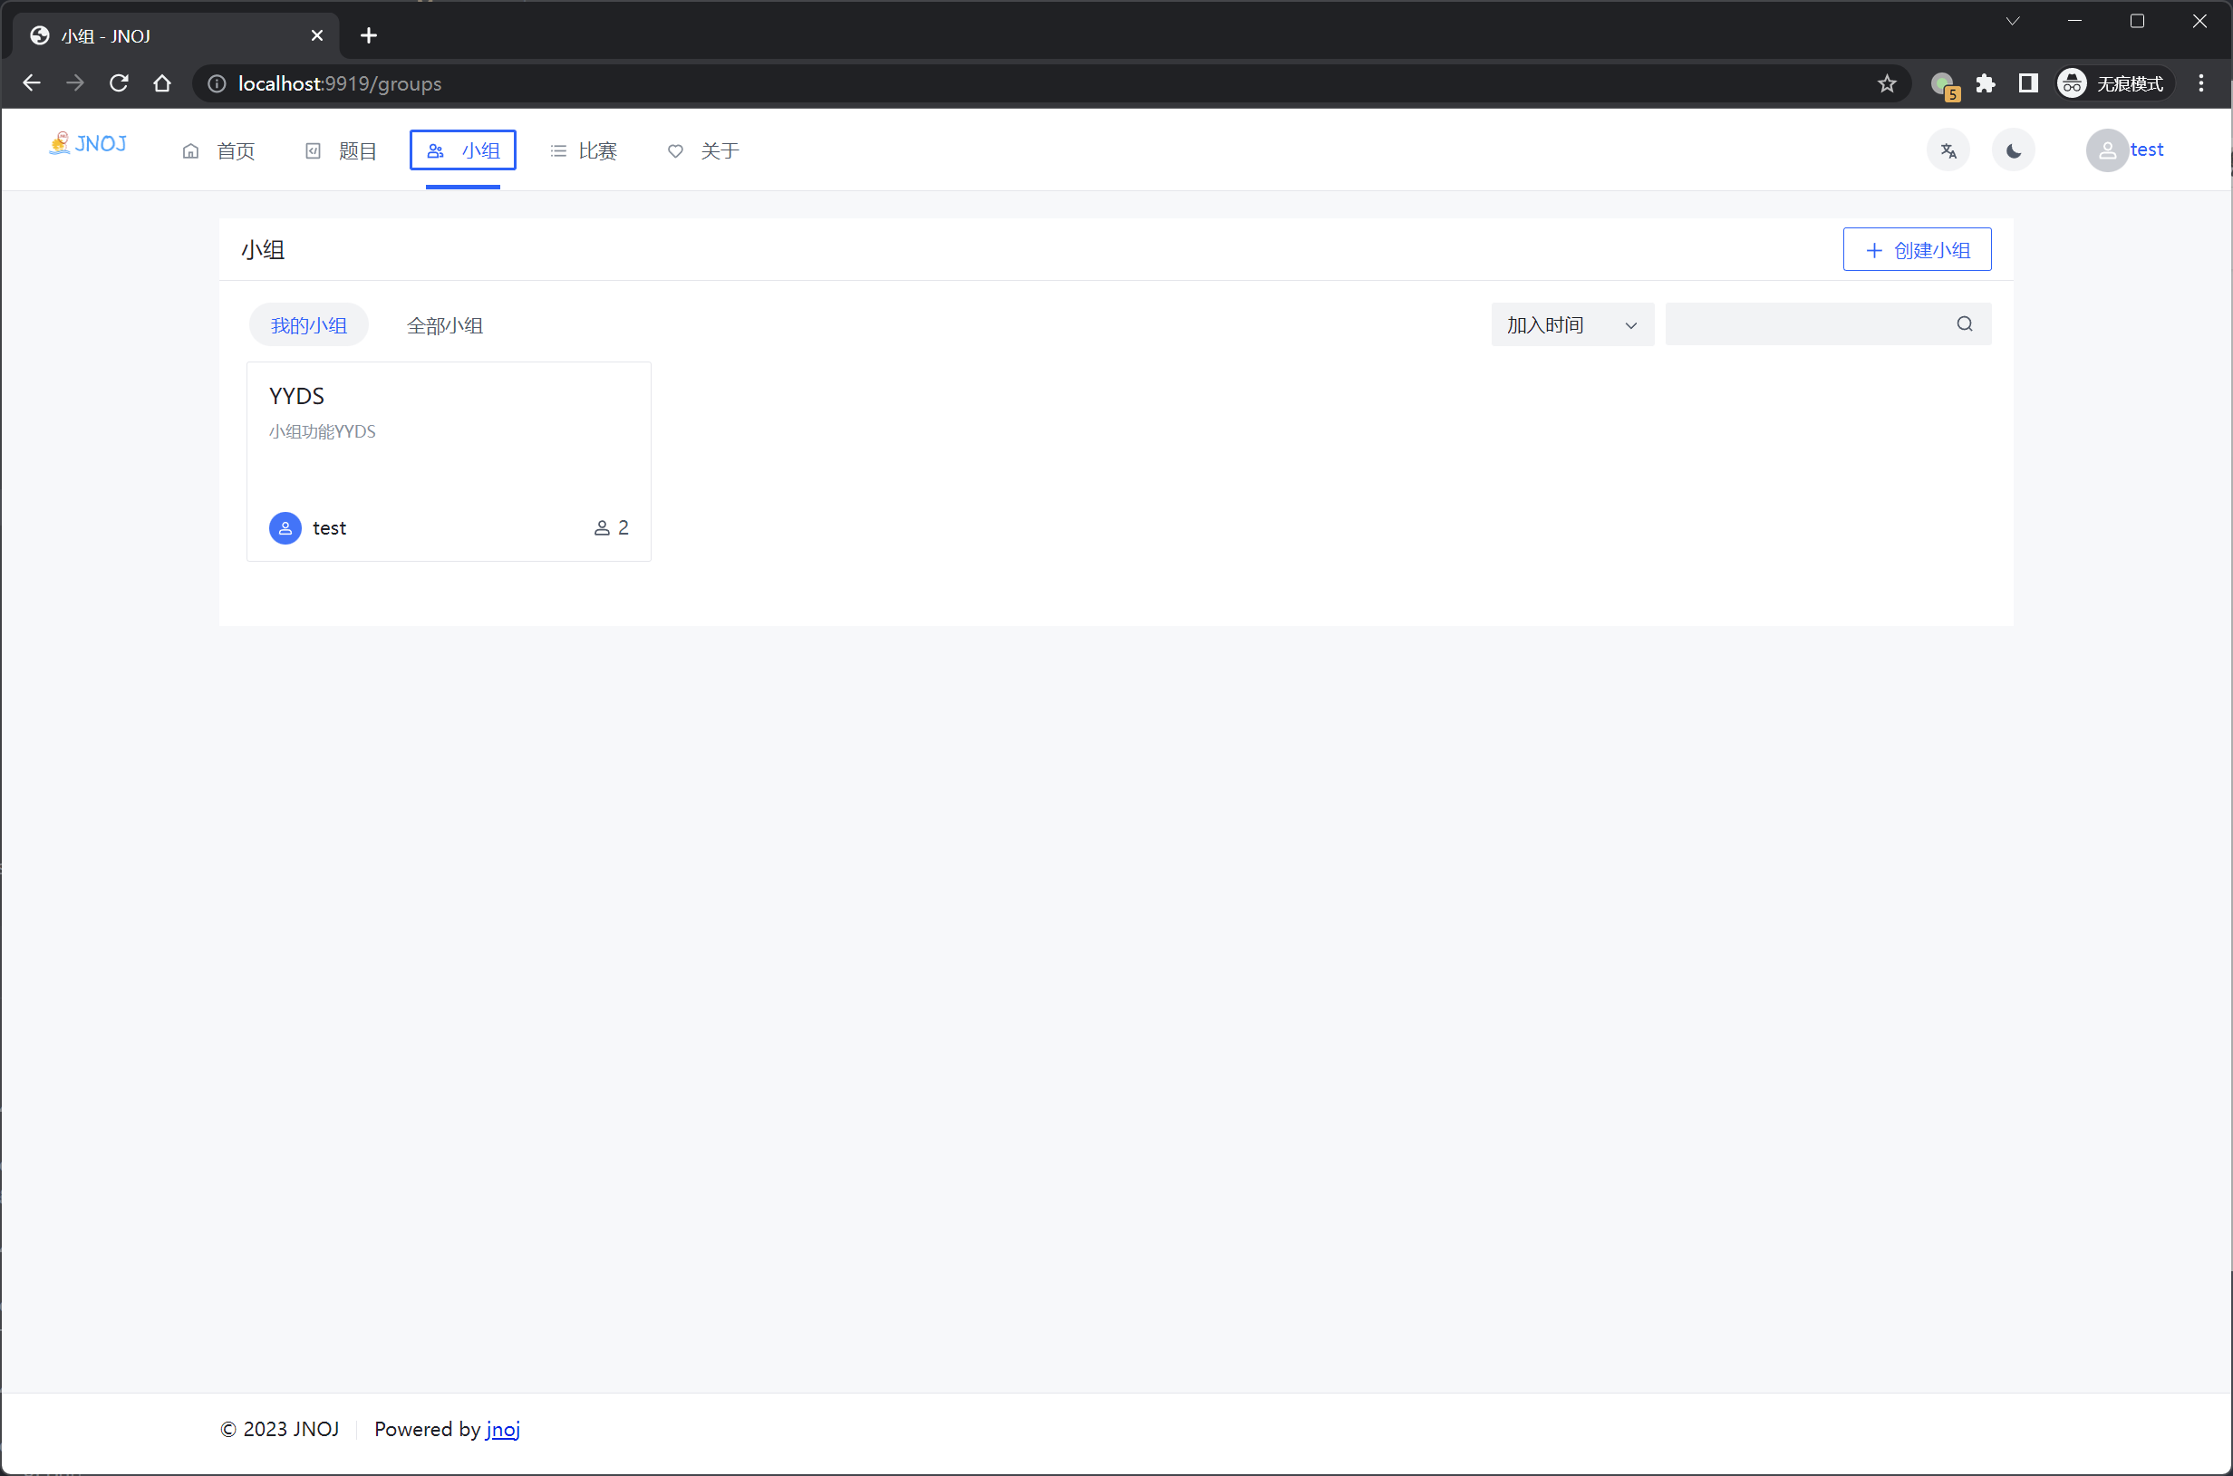This screenshot has width=2233, height=1476.
Task: Click the search magnifier icon
Action: tap(1964, 324)
